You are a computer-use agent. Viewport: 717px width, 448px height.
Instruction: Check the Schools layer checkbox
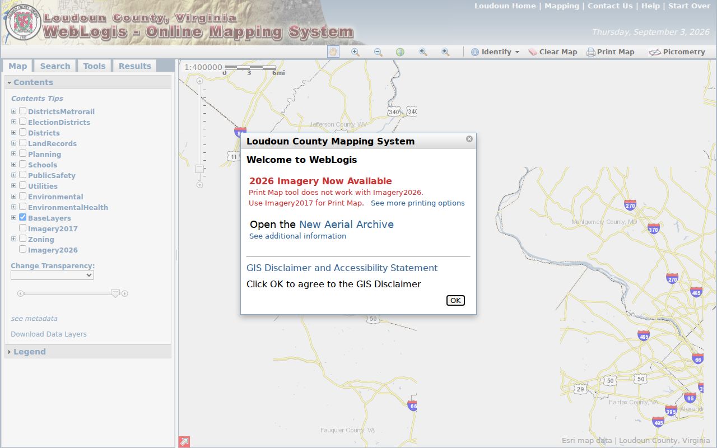pos(23,164)
